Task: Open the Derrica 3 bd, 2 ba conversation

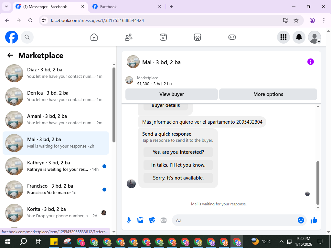Action: click(56, 96)
